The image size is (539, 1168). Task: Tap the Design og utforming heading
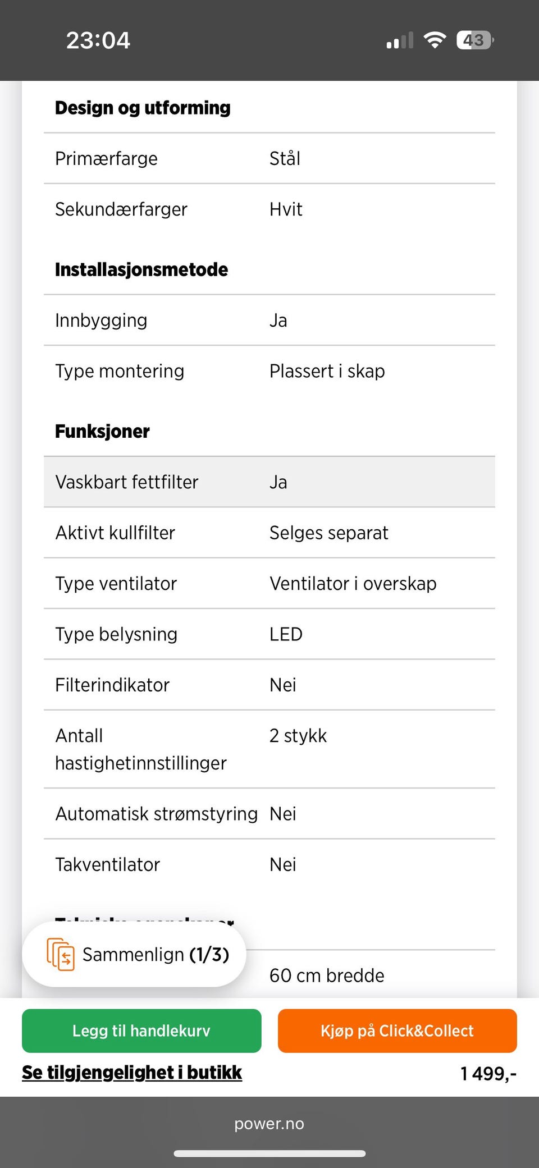click(x=143, y=108)
